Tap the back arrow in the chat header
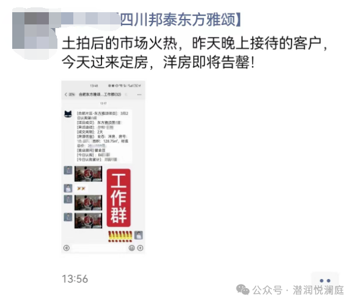 point(65,95)
